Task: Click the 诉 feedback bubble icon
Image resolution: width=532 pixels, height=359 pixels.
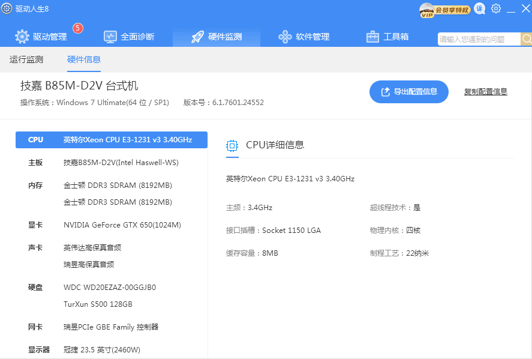Action: coord(479,9)
